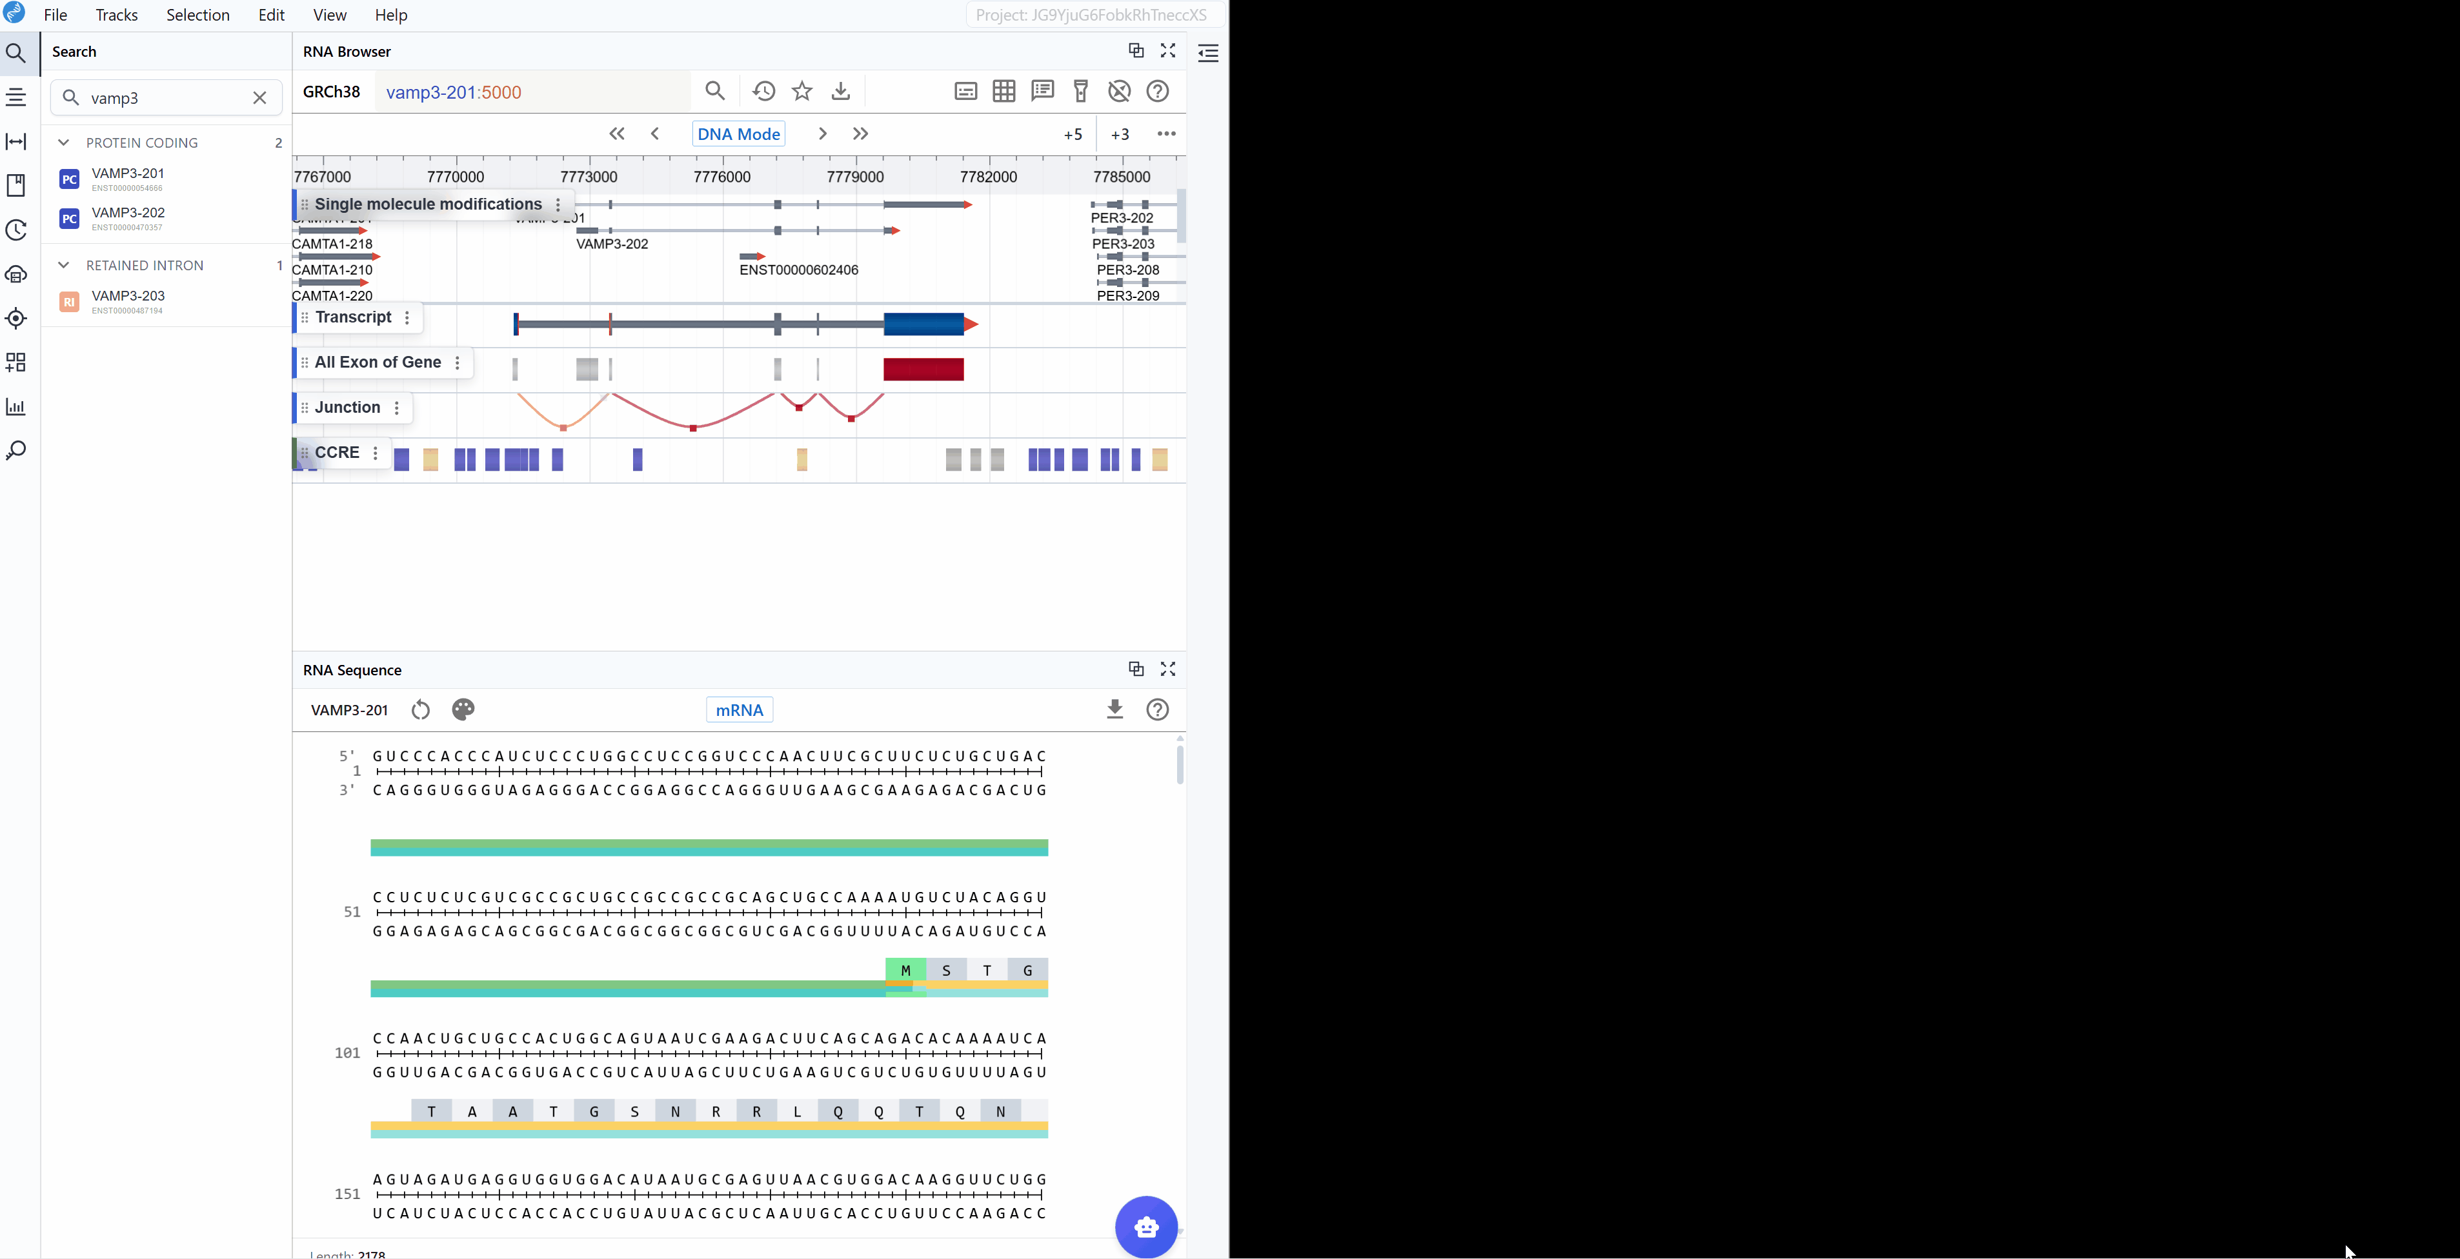Toggle DNA Mode button

point(738,134)
